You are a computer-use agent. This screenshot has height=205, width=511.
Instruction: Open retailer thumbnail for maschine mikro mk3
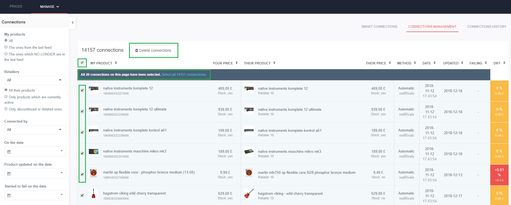[x=249, y=151]
